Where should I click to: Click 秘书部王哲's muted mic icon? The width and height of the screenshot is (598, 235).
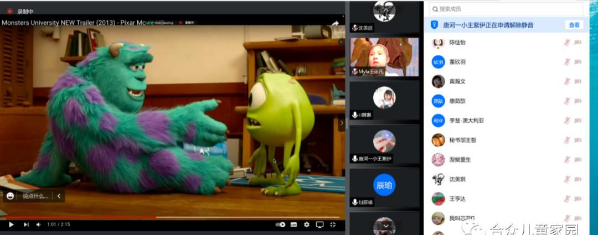pyautogui.click(x=567, y=140)
